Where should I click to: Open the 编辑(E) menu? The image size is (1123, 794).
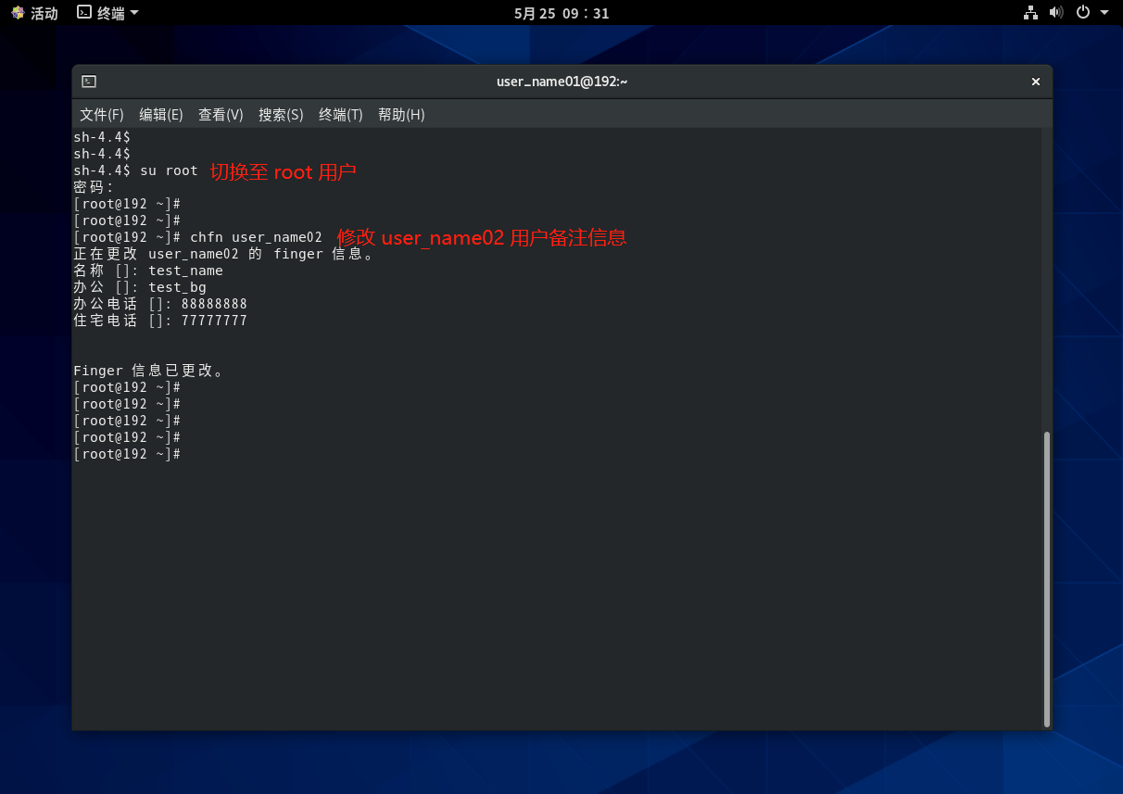pos(161,115)
